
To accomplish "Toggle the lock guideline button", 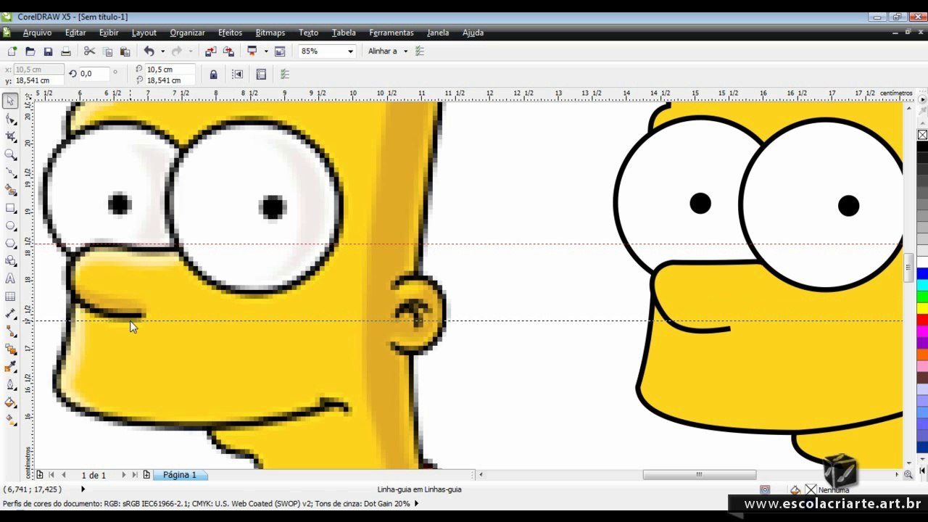I will tap(213, 74).
